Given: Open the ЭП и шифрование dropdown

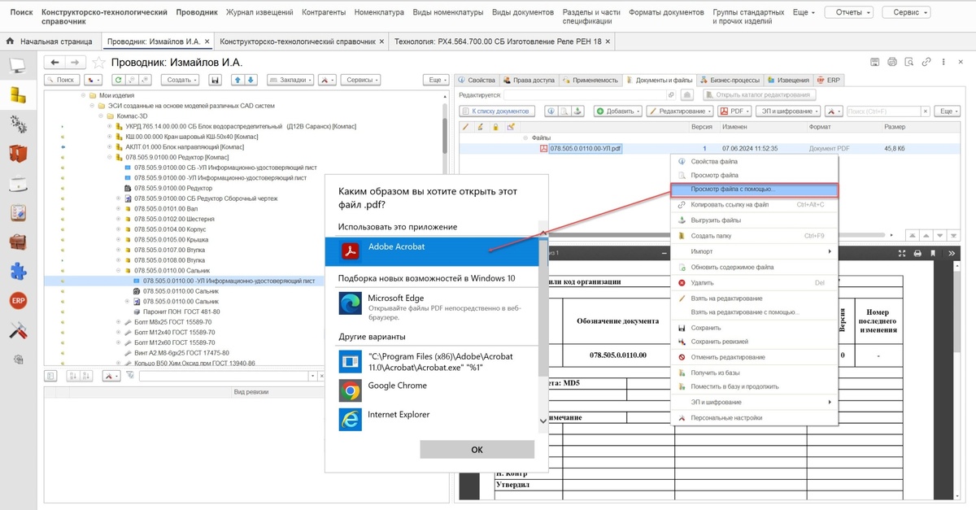Looking at the screenshot, I should [x=787, y=111].
